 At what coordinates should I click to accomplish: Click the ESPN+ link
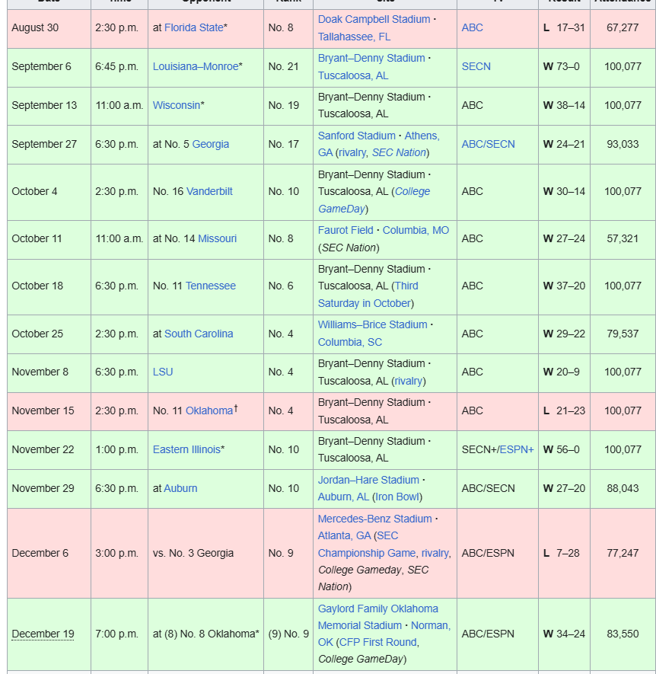517,449
